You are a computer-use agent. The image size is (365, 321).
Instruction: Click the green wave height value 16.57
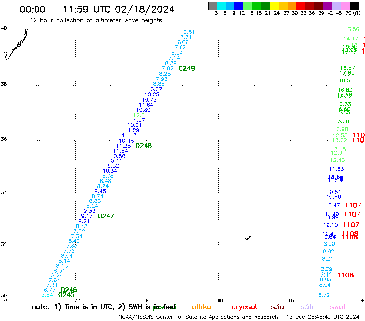(348, 68)
